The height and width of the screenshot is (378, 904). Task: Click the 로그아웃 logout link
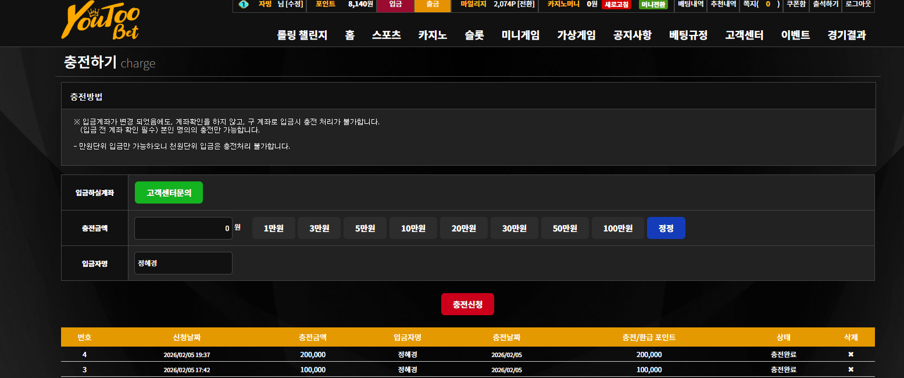pos(858,4)
